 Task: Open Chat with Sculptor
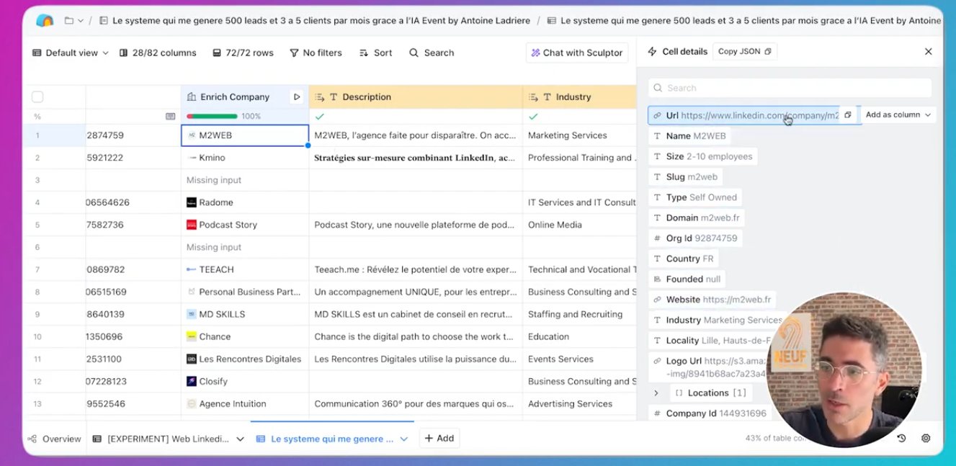coord(577,53)
